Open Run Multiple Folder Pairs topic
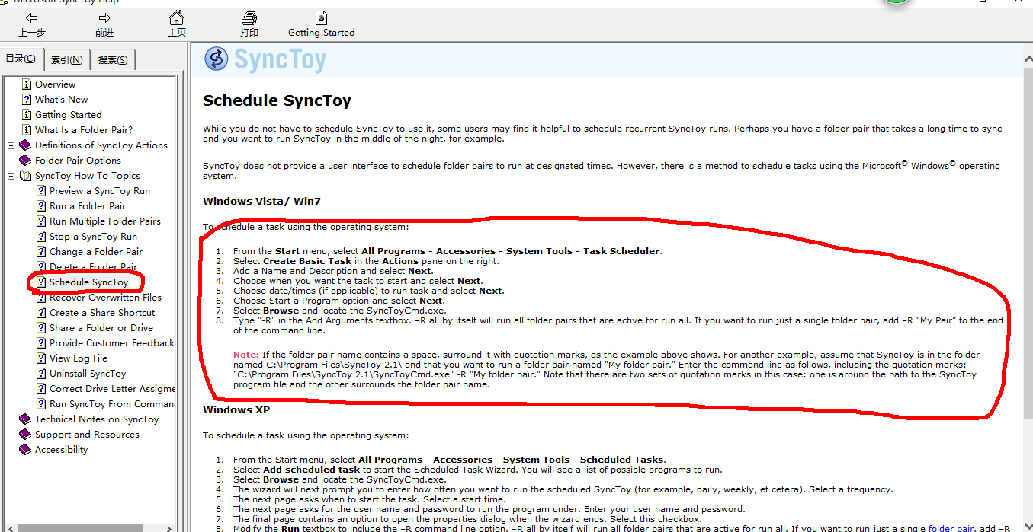 coord(105,221)
